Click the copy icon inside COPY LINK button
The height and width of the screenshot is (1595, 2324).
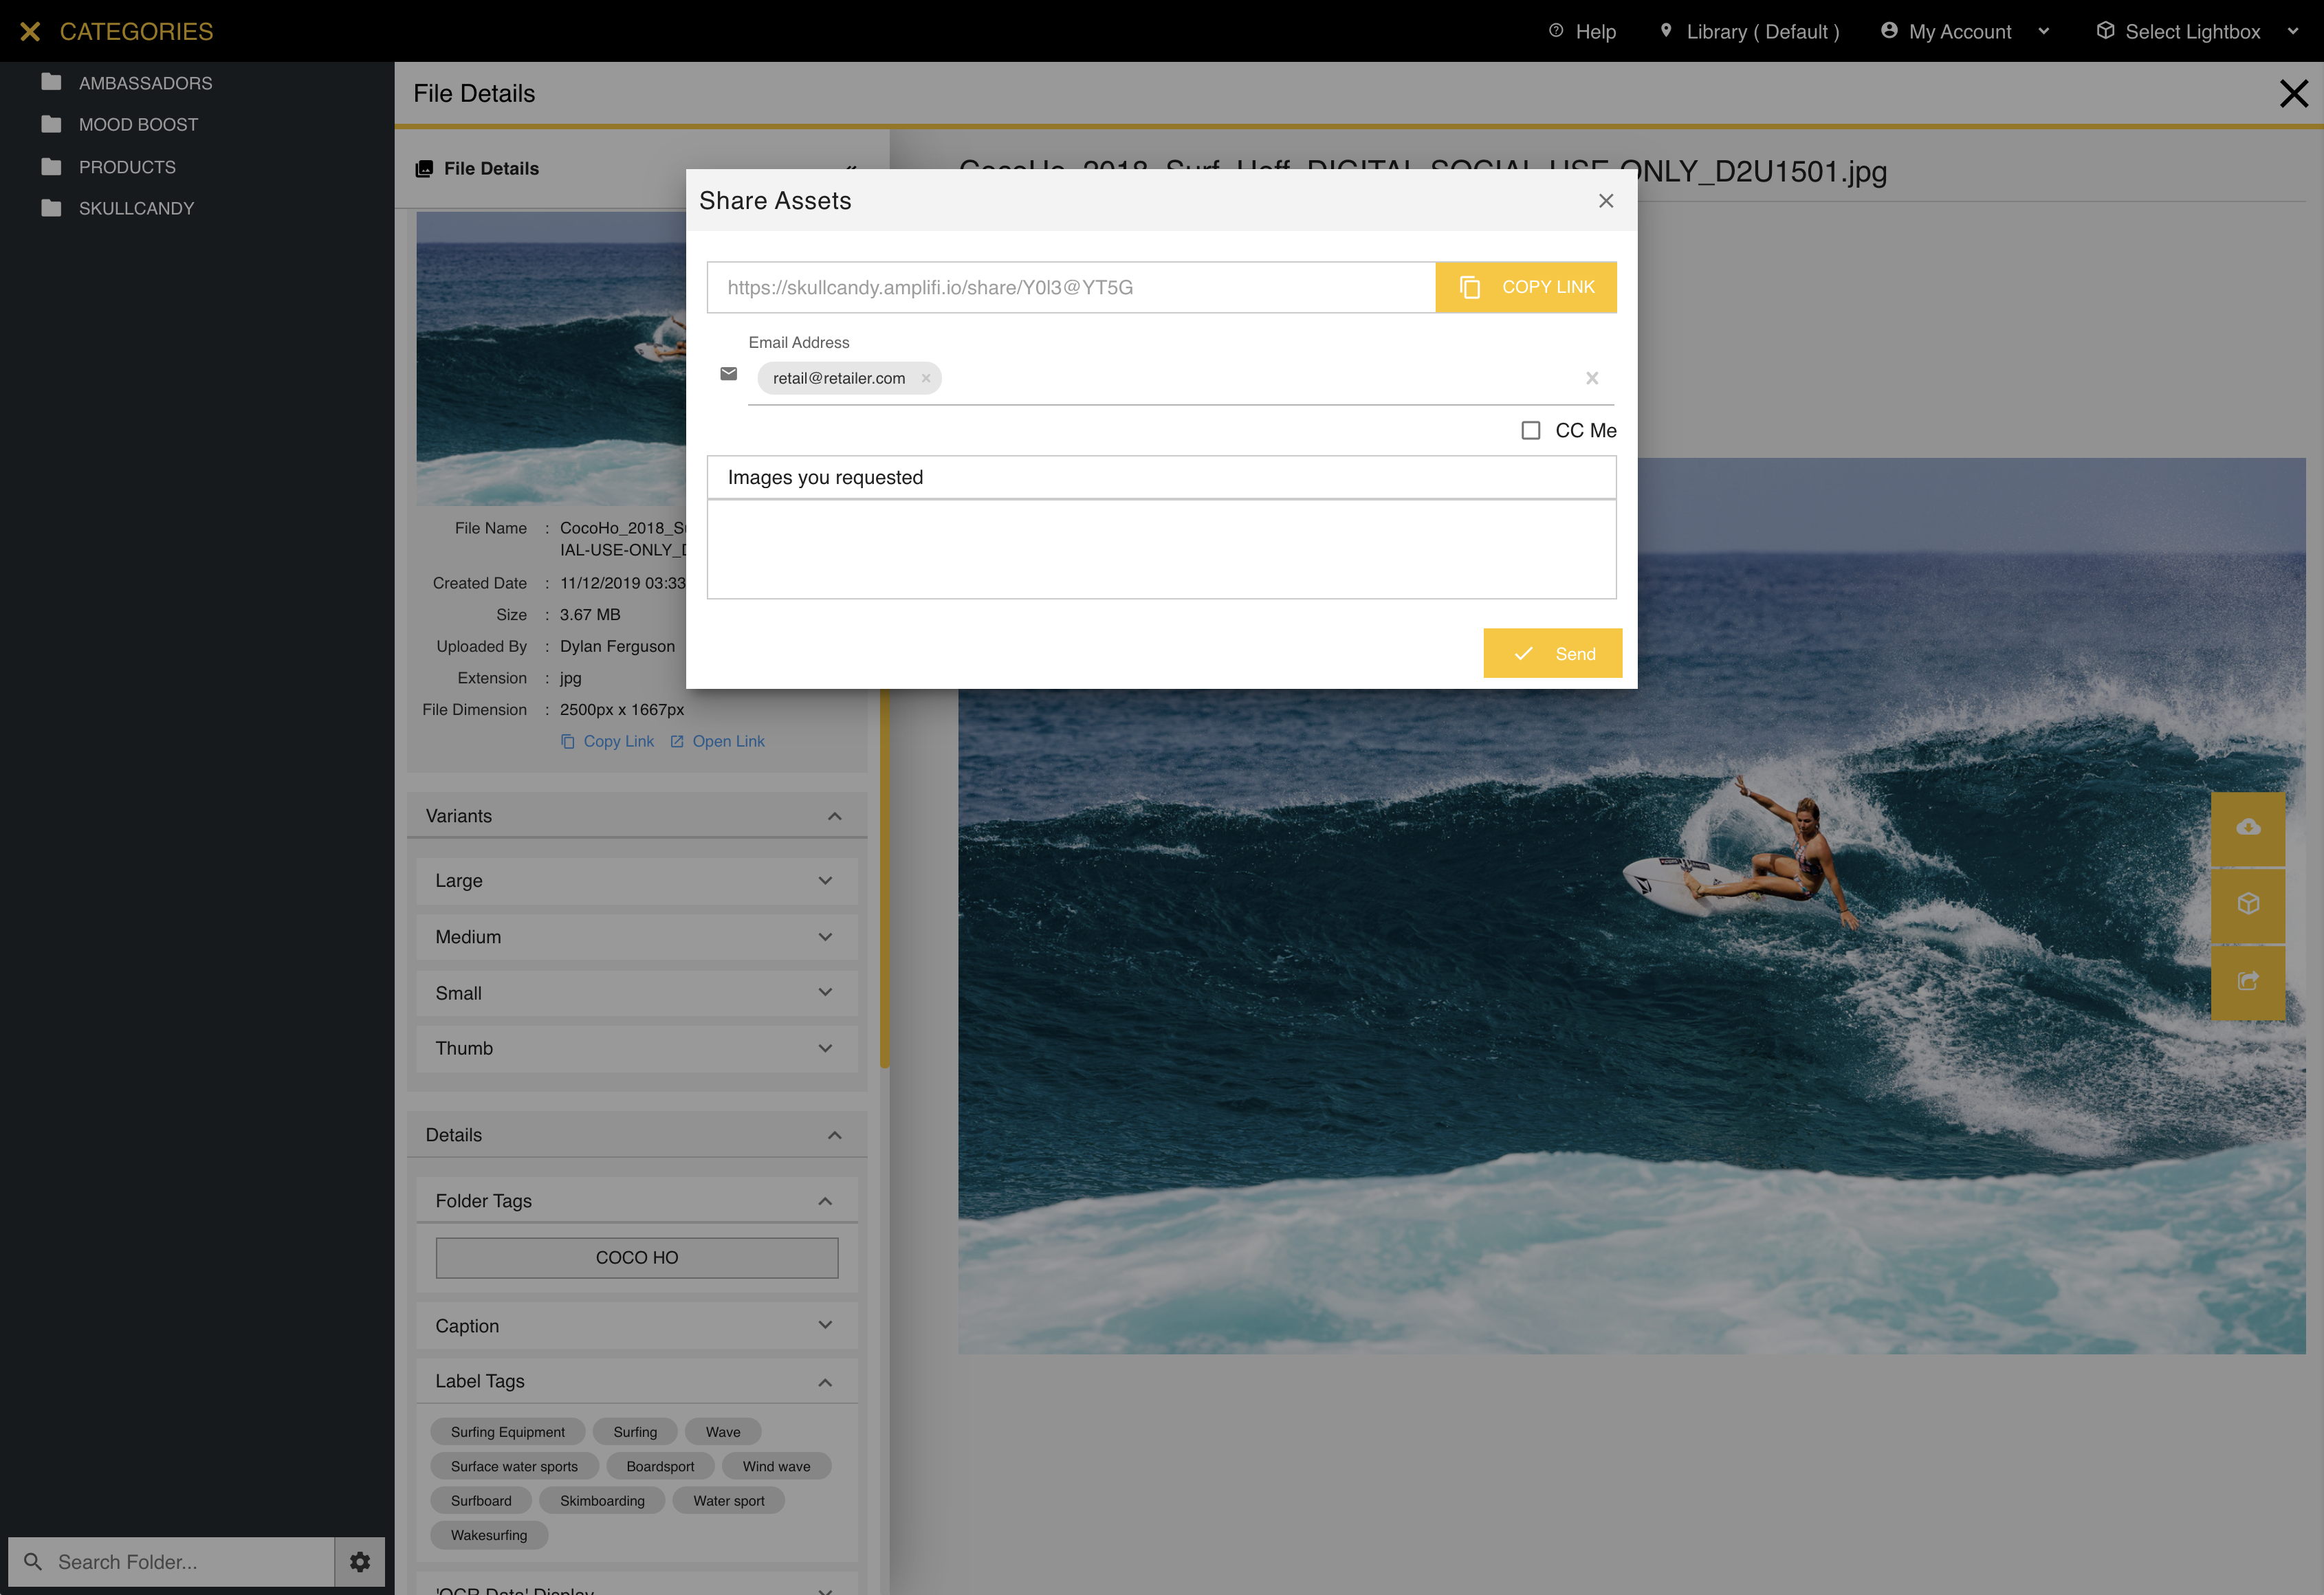tap(1469, 288)
